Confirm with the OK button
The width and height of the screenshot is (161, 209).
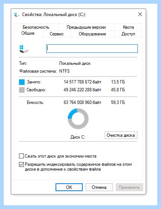pyautogui.click(x=69, y=187)
